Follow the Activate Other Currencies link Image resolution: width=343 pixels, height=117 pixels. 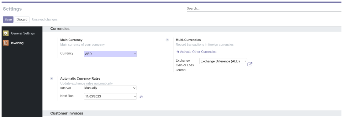(198, 52)
